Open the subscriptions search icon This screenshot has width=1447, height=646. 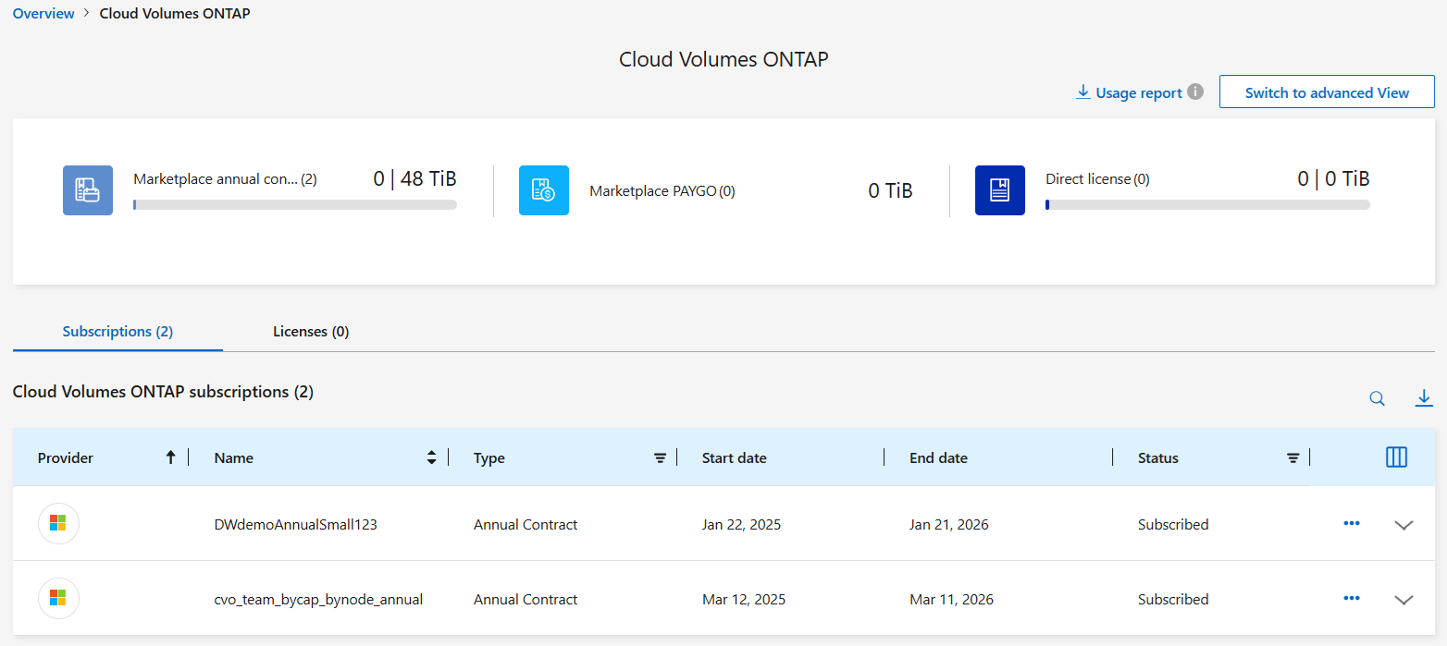pos(1378,398)
